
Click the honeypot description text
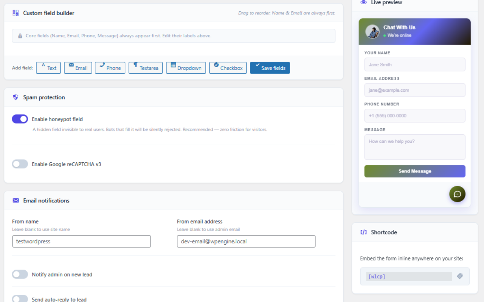(x=150, y=129)
